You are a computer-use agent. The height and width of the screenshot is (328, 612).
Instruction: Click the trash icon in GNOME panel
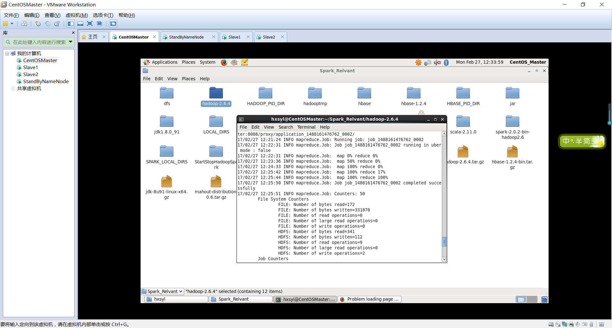pyautogui.click(x=544, y=299)
